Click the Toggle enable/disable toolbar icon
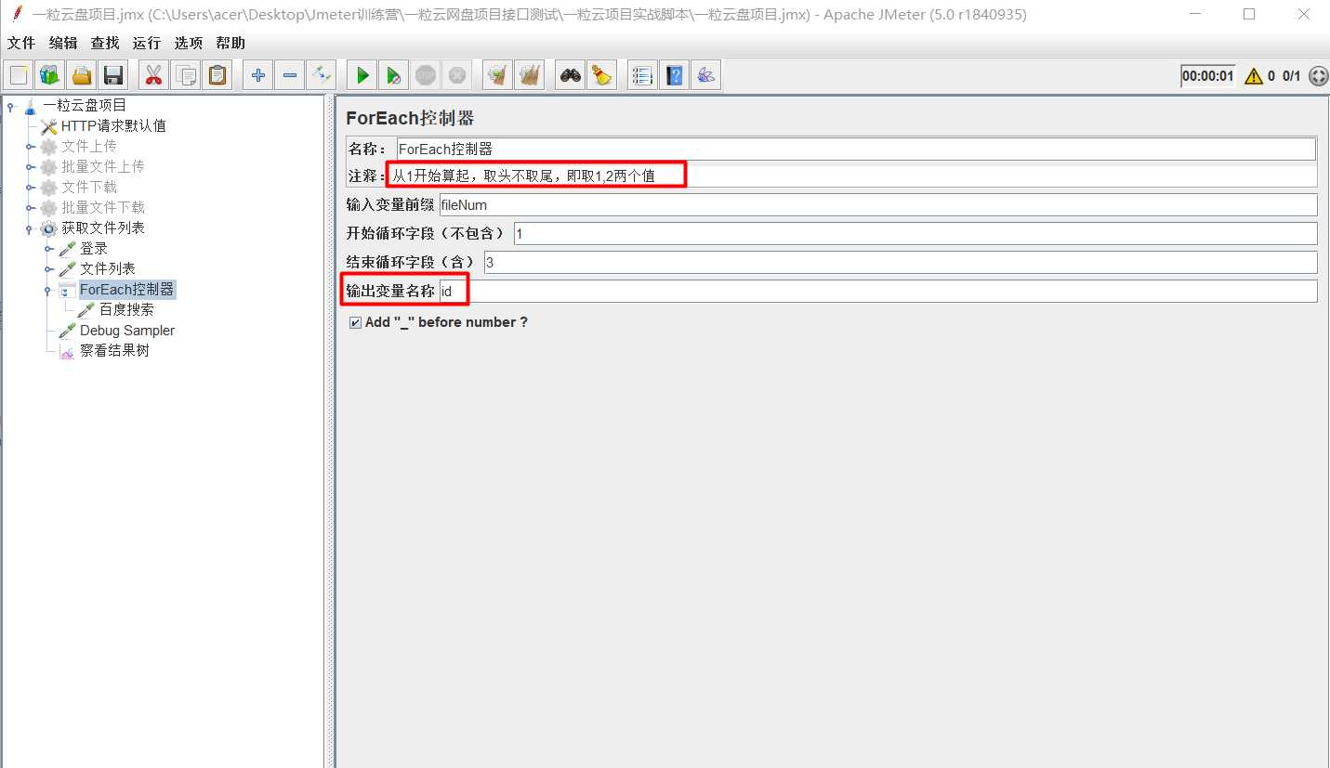This screenshot has width=1330, height=768. pos(322,75)
